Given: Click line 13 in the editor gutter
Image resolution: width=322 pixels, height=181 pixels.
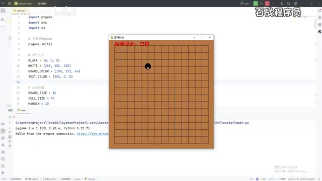Looking at the screenshot, I should pyautogui.click(x=18, y=82).
